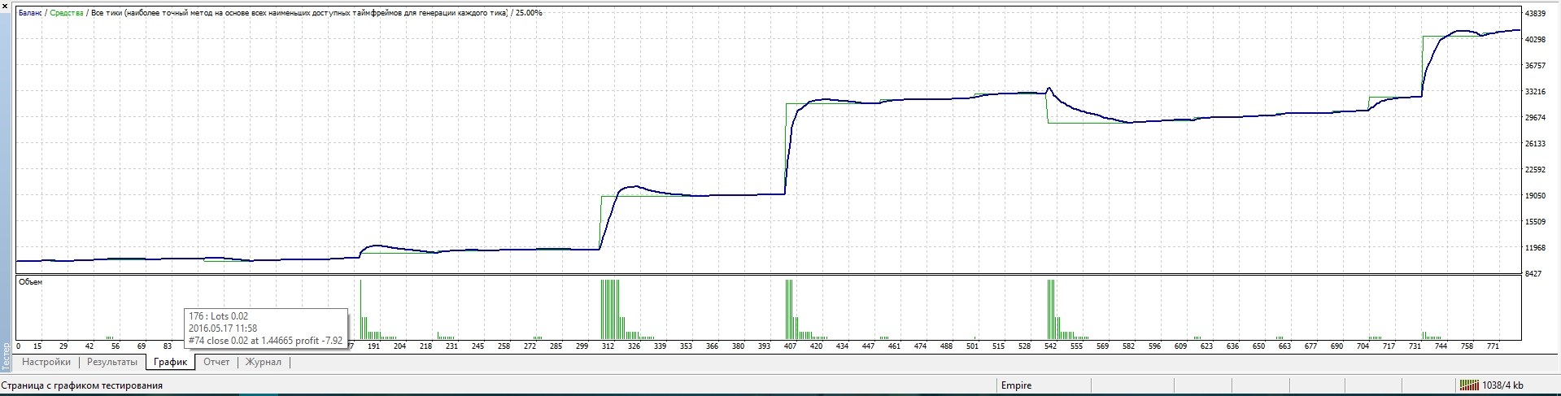
Task: Click the 25.00% modelling quality value
Action: click(x=529, y=13)
